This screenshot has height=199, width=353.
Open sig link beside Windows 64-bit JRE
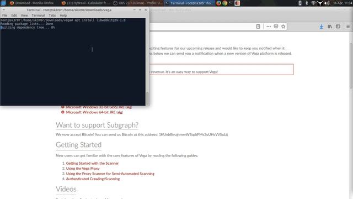(x=120, y=112)
